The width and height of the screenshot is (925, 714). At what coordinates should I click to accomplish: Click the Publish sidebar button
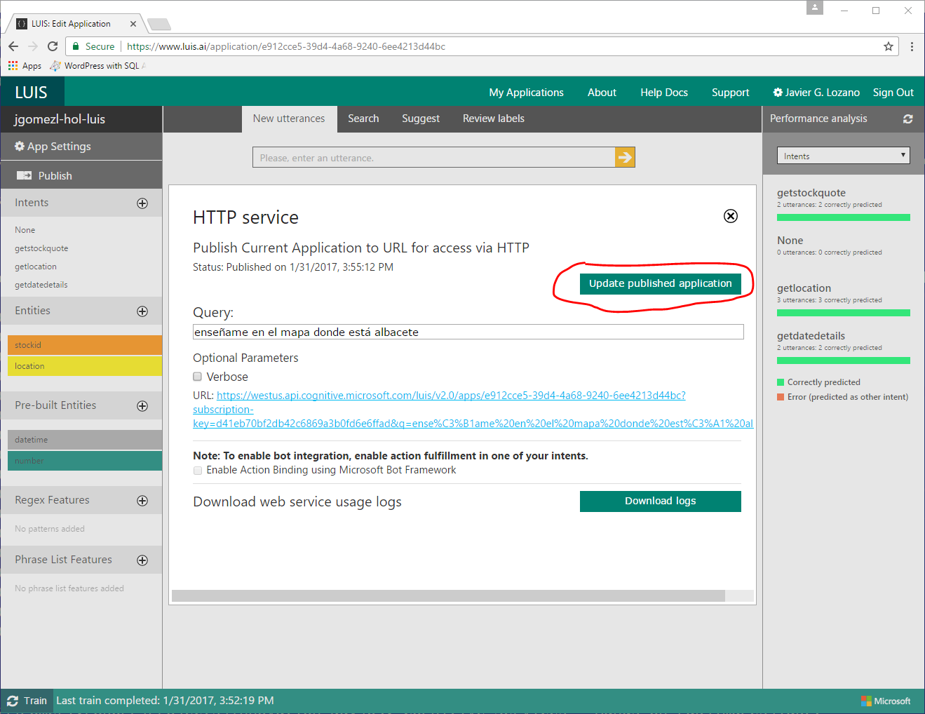[x=81, y=175]
